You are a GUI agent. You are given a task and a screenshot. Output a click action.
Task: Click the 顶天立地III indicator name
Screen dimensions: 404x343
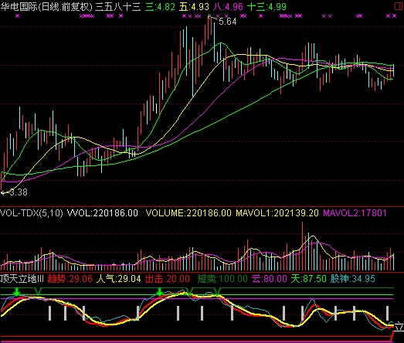[22, 279]
